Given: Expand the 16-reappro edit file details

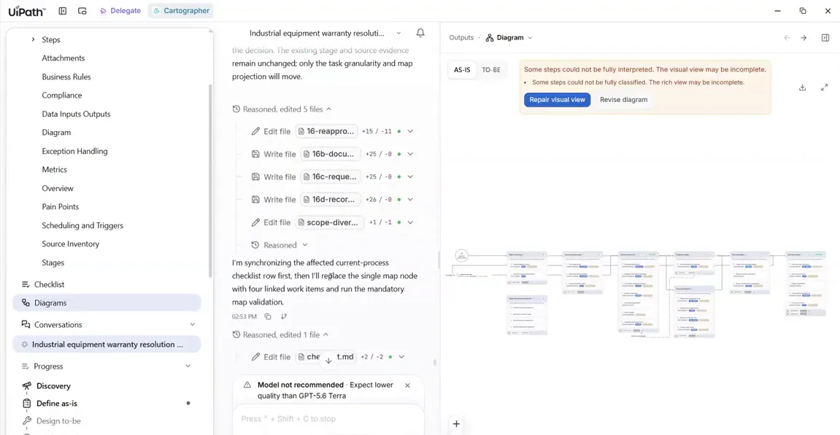Looking at the screenshot, I should coord(410,132).
